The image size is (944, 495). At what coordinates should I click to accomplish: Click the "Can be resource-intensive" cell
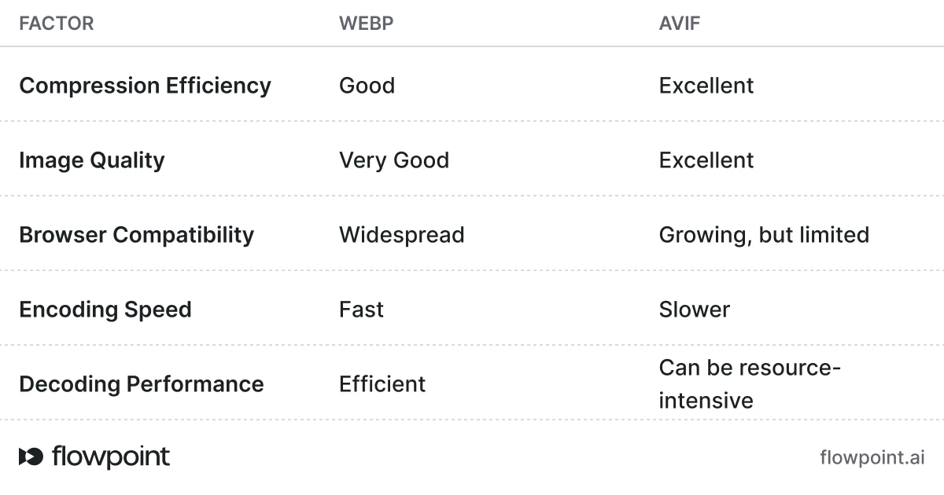[750, 384]
